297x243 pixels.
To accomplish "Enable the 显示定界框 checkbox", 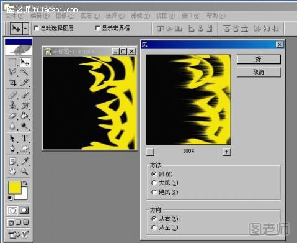I will [x=97, y=28].
